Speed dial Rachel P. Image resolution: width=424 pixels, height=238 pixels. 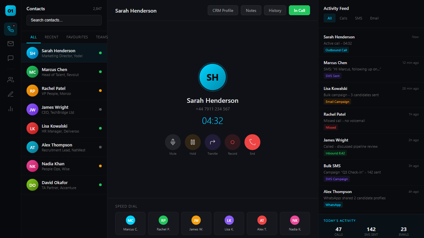163,223
